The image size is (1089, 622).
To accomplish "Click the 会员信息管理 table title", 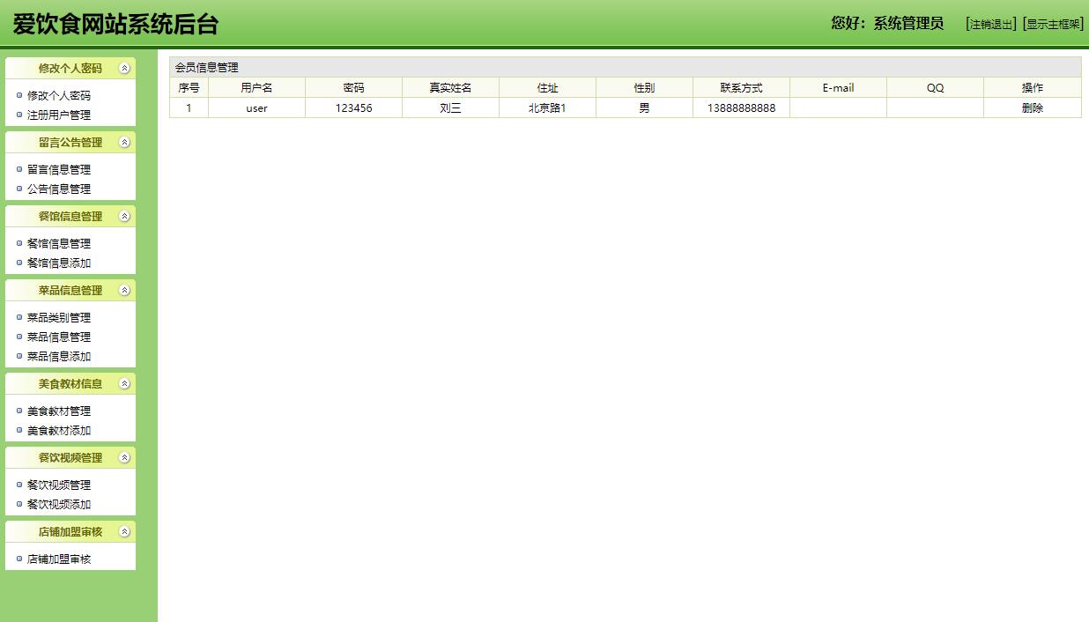I will (x=206, y=67).
